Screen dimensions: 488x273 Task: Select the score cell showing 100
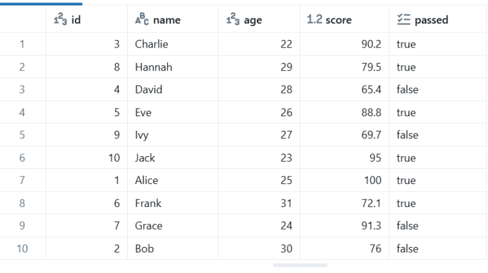click(372, 180)
